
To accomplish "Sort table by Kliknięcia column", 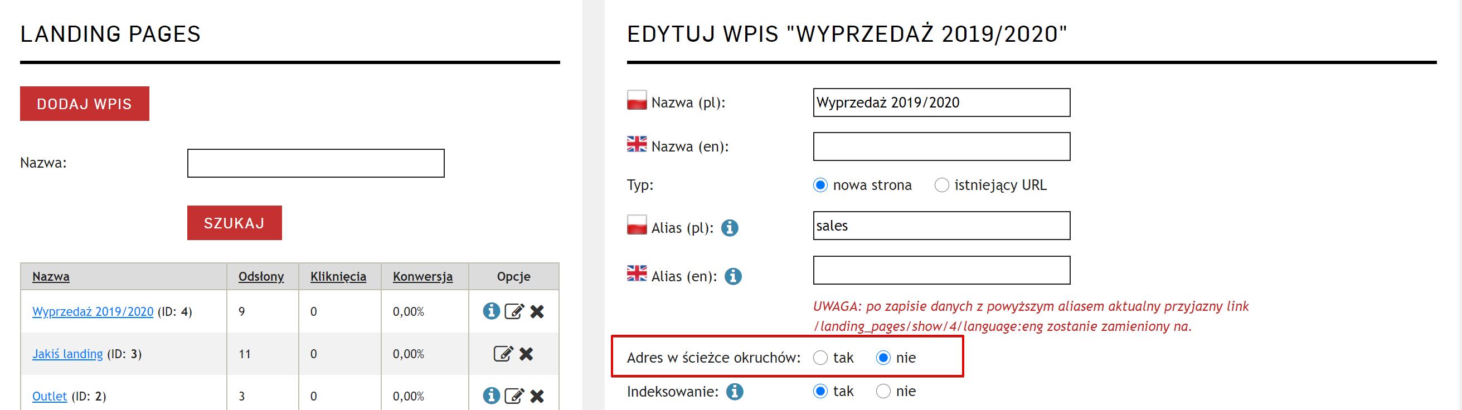I will pyautogui.click(x=338, y=276).
